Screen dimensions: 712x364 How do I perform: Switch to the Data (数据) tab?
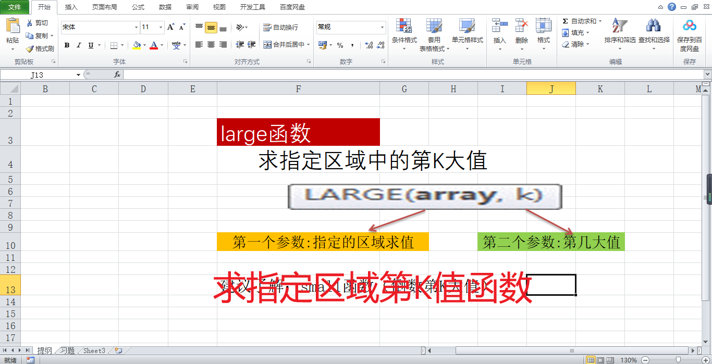(x=165, y=7)
